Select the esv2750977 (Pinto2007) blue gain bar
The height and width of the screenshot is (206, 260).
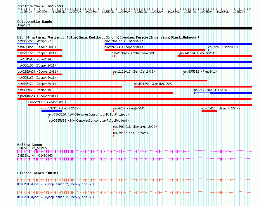[x=178, y=44]
